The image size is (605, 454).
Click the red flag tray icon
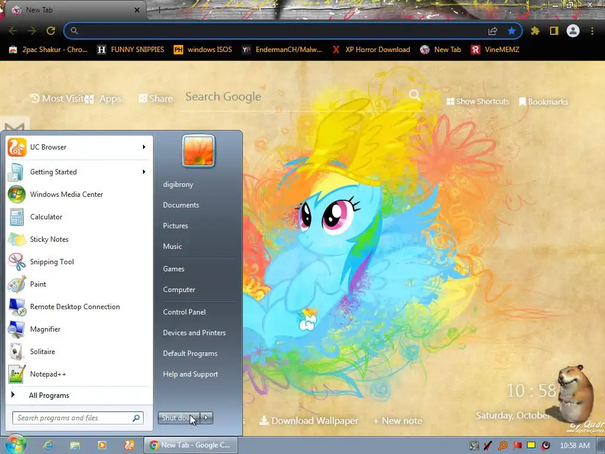click(x=517, y=446)
